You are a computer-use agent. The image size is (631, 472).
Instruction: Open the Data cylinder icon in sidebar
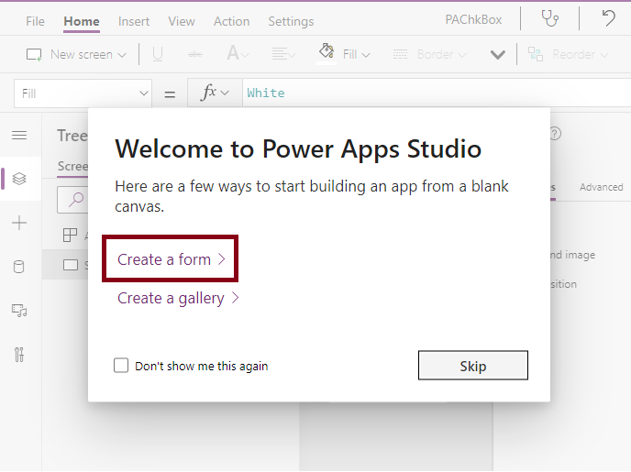pos(19,267)
